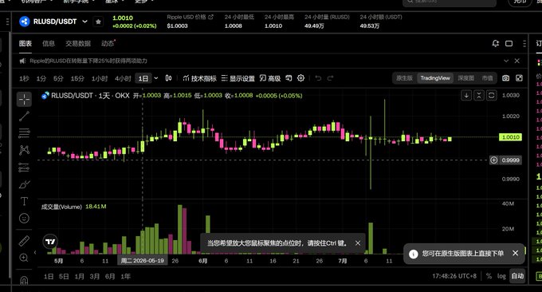Set interval to 15分
542x292 pixels.
[77, 78]
